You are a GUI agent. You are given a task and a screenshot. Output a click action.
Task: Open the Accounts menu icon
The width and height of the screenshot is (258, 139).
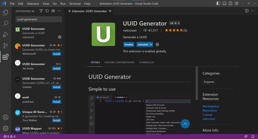pyautogui.click(x=6, y=117)
